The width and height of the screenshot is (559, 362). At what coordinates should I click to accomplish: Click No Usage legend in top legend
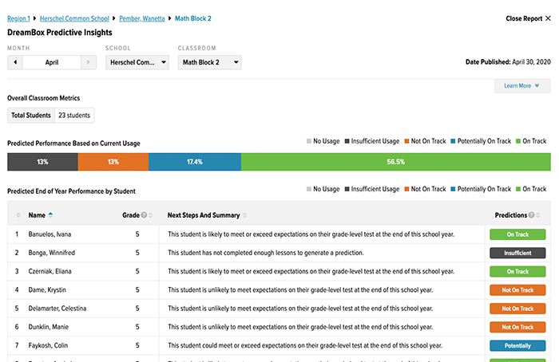click(323, 141)
